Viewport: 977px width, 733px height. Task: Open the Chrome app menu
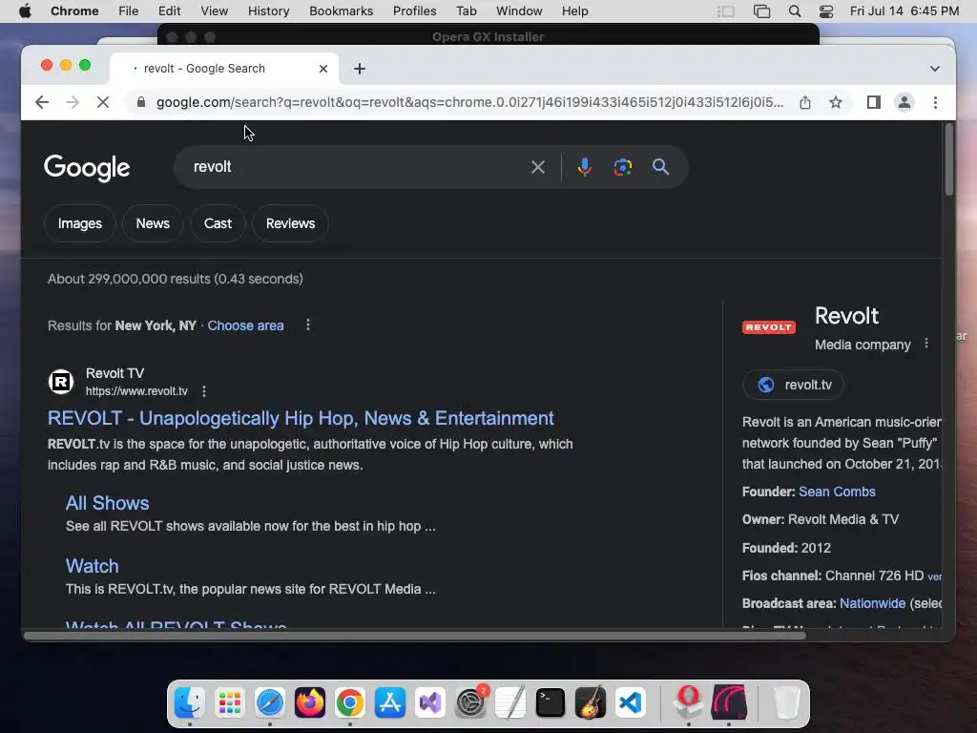tap(74, 11)
